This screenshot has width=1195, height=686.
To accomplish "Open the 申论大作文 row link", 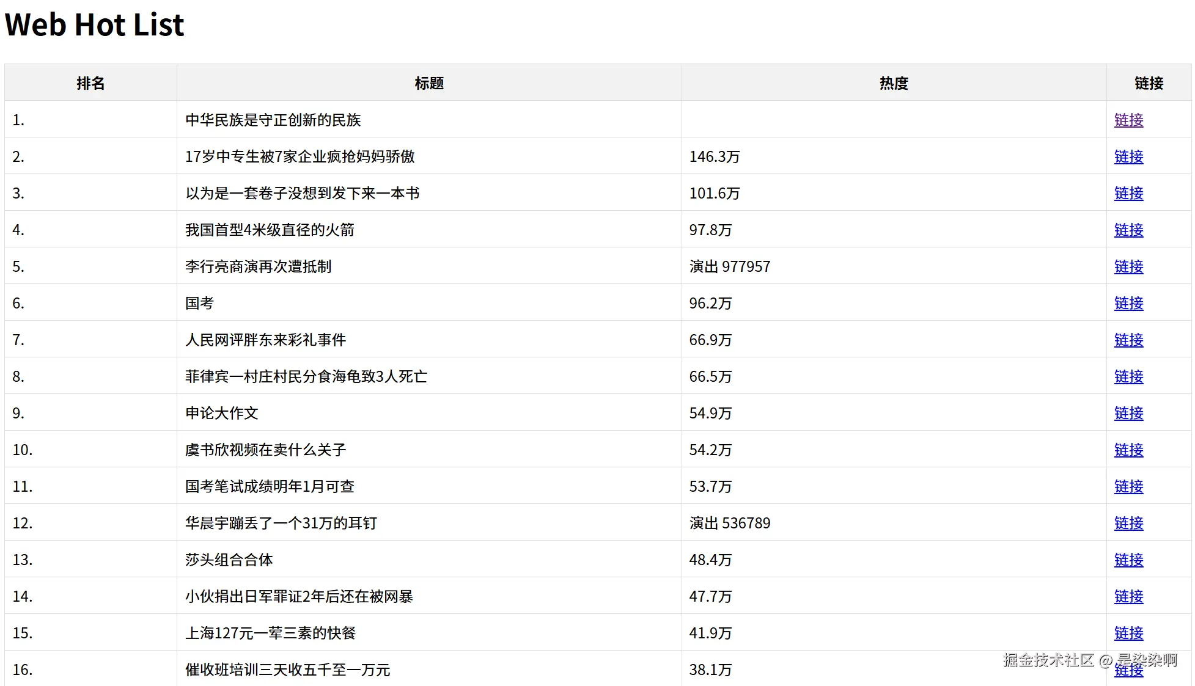I will (x=1128, y=413).
